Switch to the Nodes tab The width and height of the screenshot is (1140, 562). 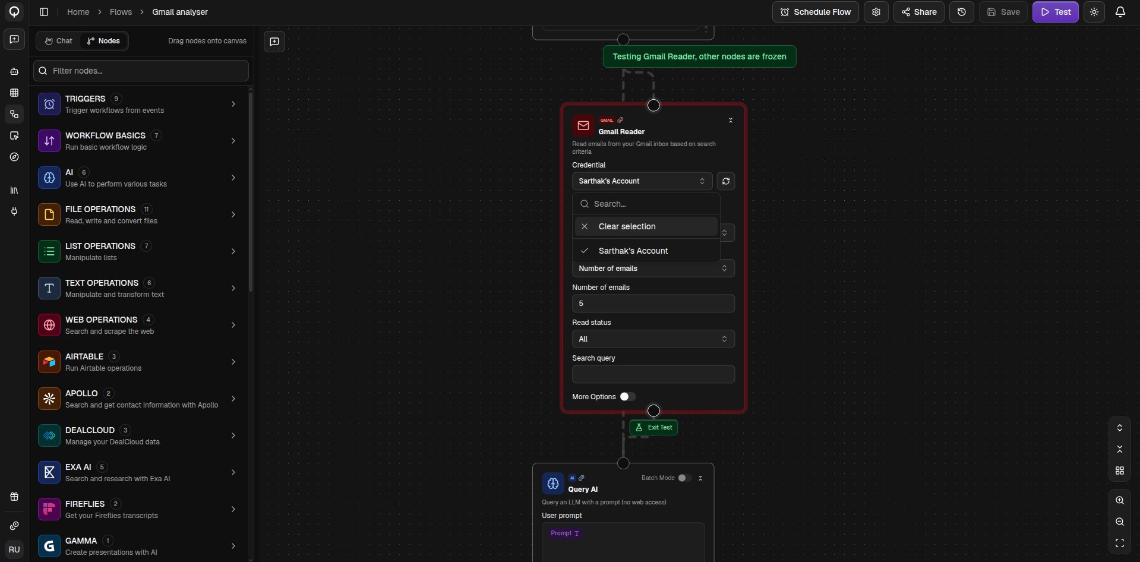pyautogui.click(x=104, y=41)
